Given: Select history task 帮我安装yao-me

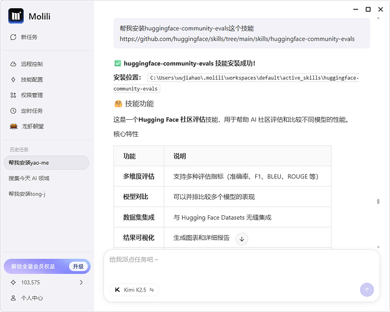Looking at the screenshot, I should [x=47, y=163].
